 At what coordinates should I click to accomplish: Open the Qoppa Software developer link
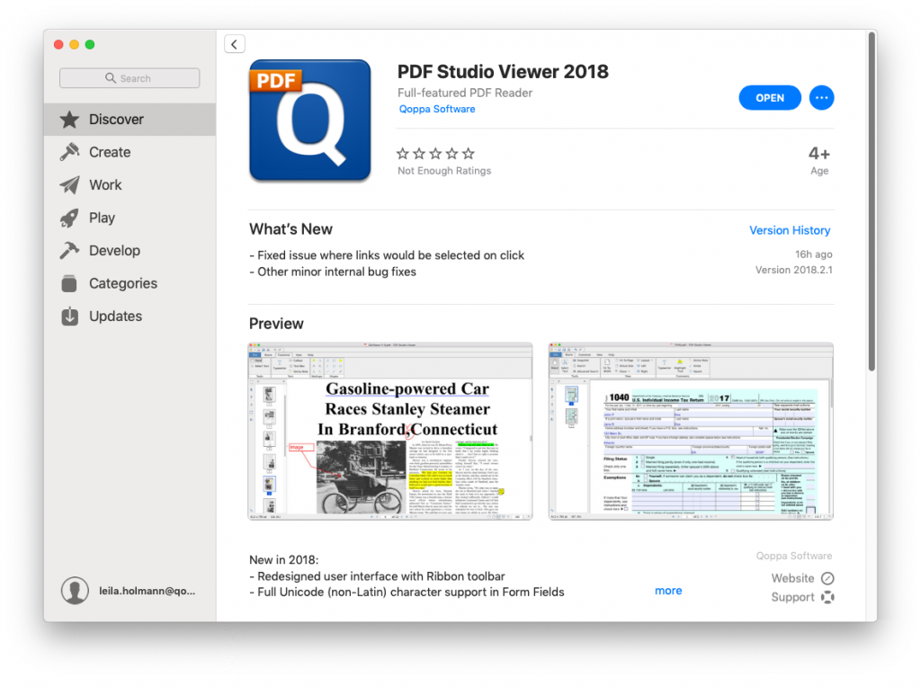[437, 109]
